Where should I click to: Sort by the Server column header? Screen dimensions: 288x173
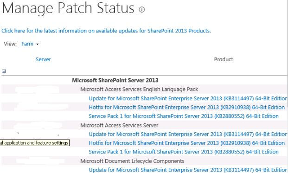click(43, 59)
